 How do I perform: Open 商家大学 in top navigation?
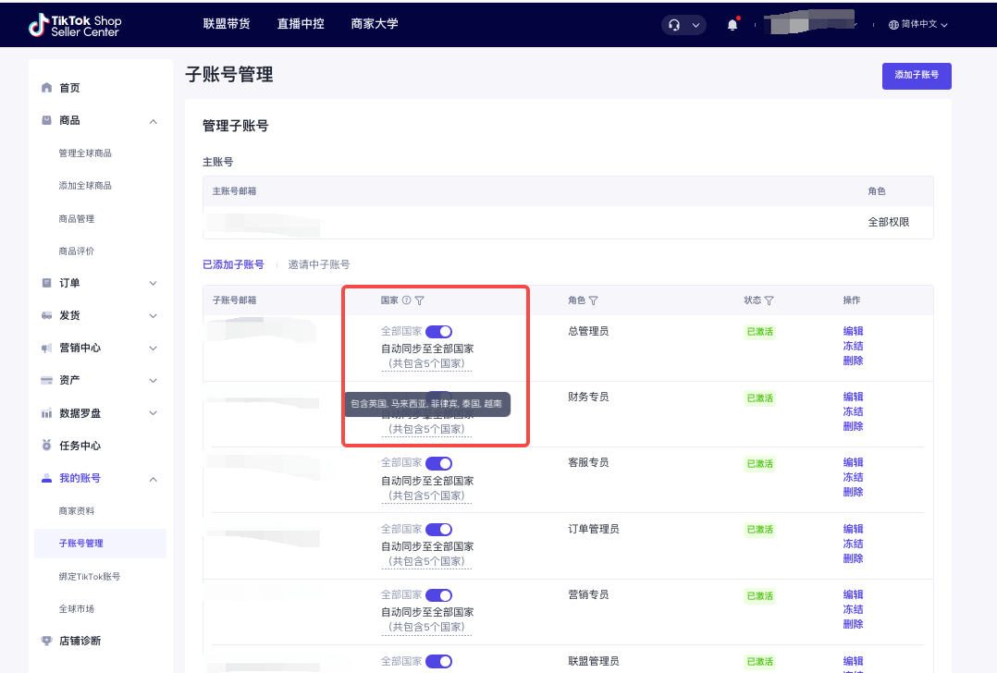point(375,23)
